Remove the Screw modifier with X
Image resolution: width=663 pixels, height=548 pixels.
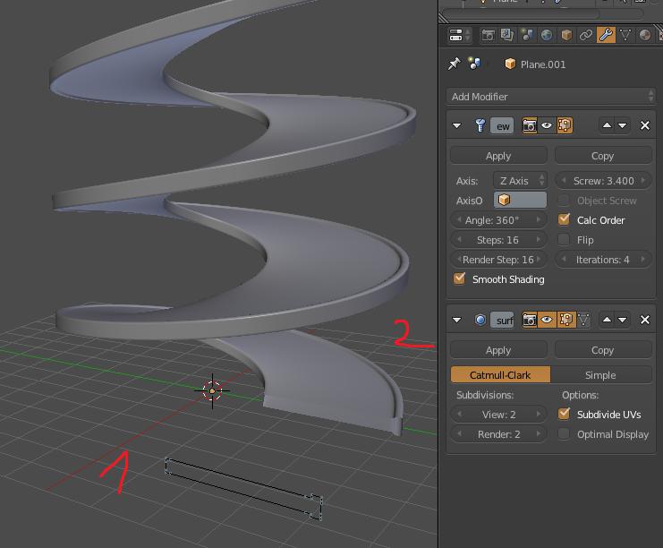pos(645,126)
